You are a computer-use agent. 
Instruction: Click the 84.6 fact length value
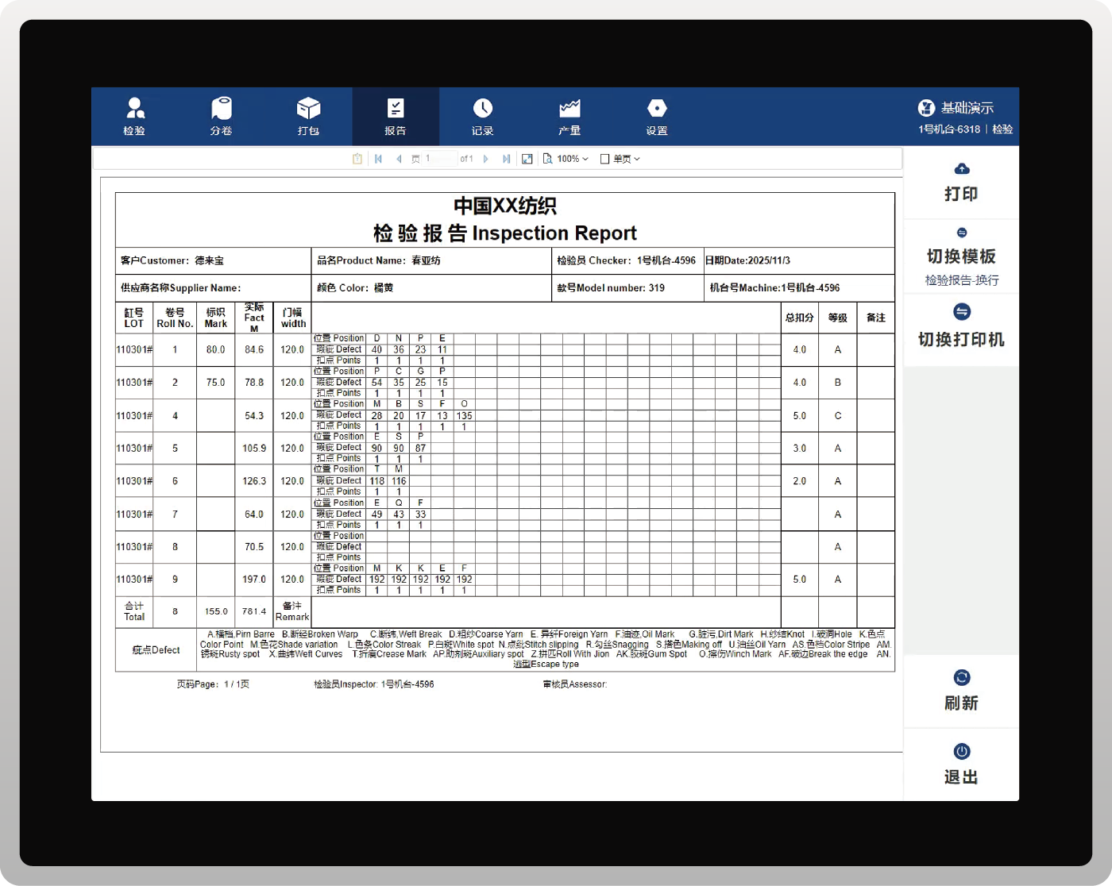click(x=254, y=350)
